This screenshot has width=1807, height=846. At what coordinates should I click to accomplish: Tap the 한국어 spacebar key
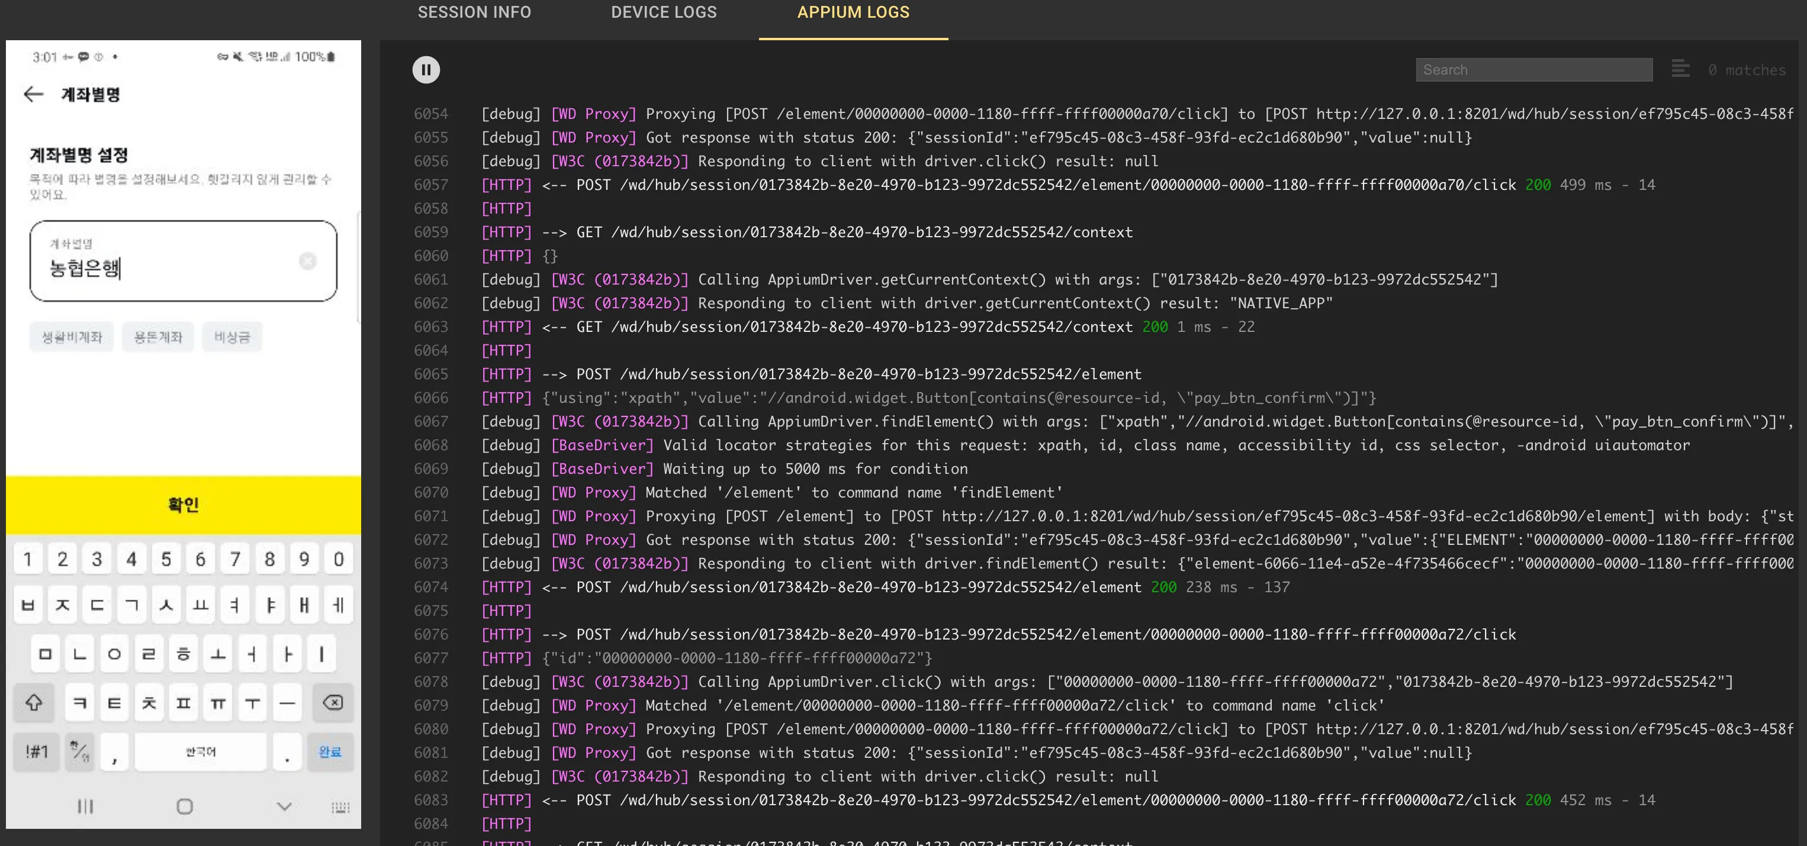[x=201, y=751]
